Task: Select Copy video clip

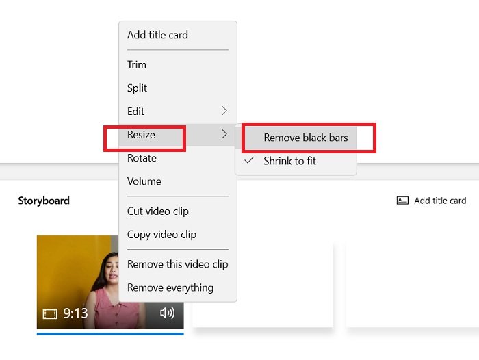Action: (177, 235)
